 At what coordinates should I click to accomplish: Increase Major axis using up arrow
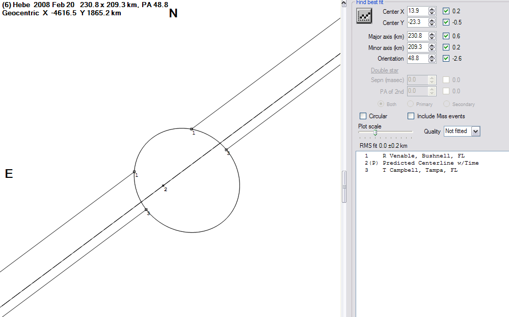(x=432, y=34)
